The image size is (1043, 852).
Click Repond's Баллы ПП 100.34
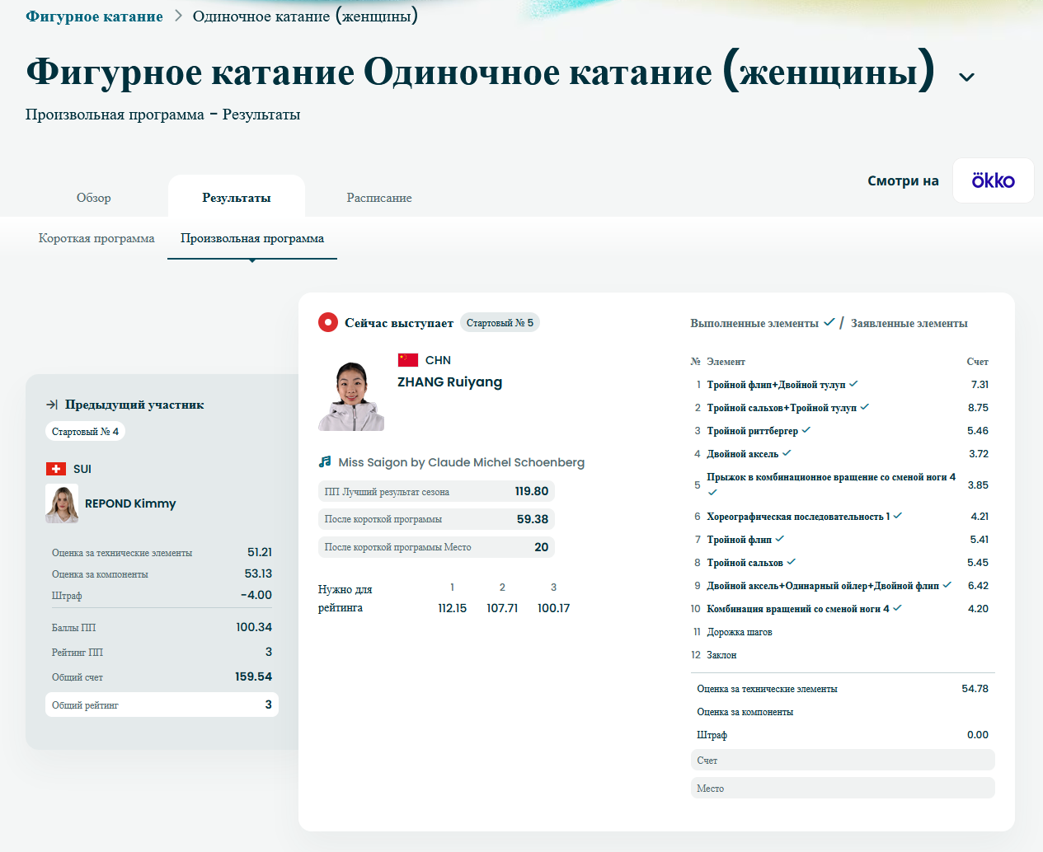coord(254,627)
